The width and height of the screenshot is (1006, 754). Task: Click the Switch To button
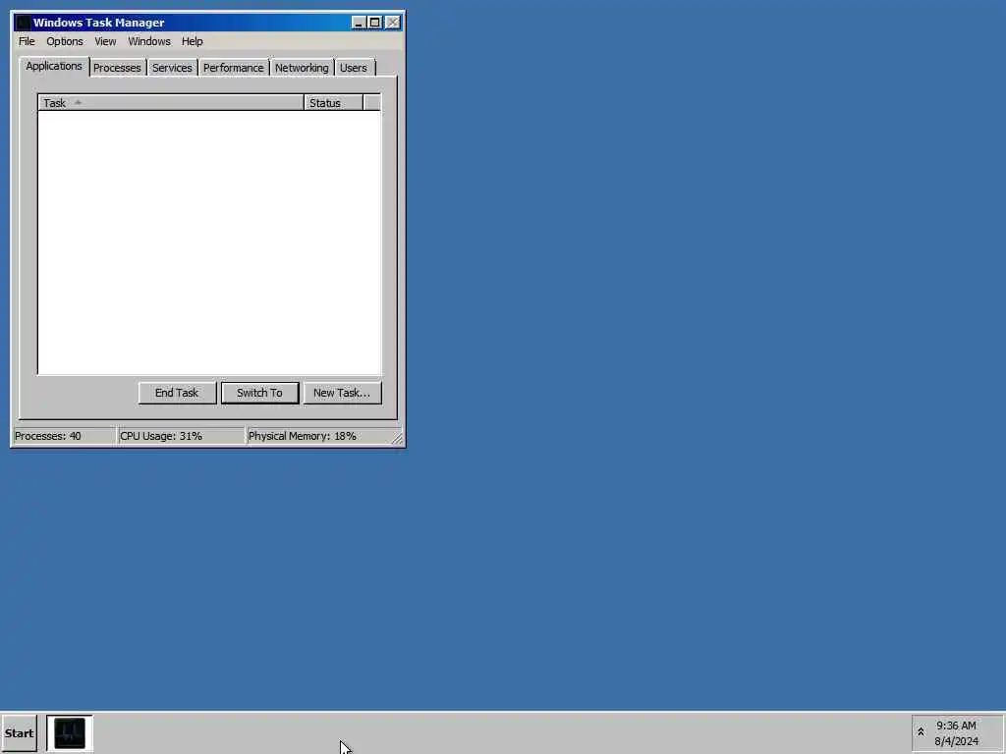[259, 393]
